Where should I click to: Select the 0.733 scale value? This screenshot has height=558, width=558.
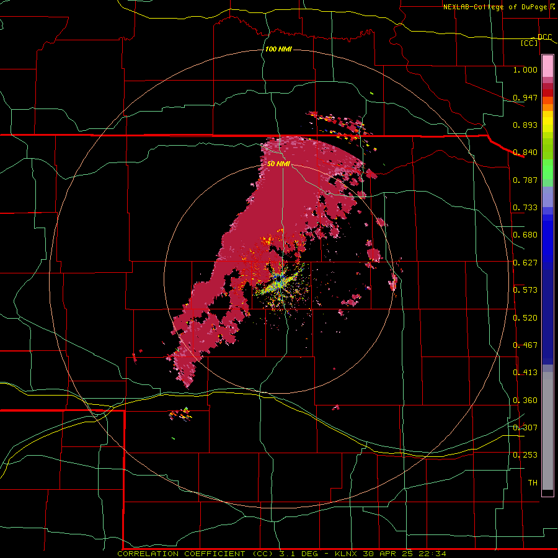tap(525, 208)
